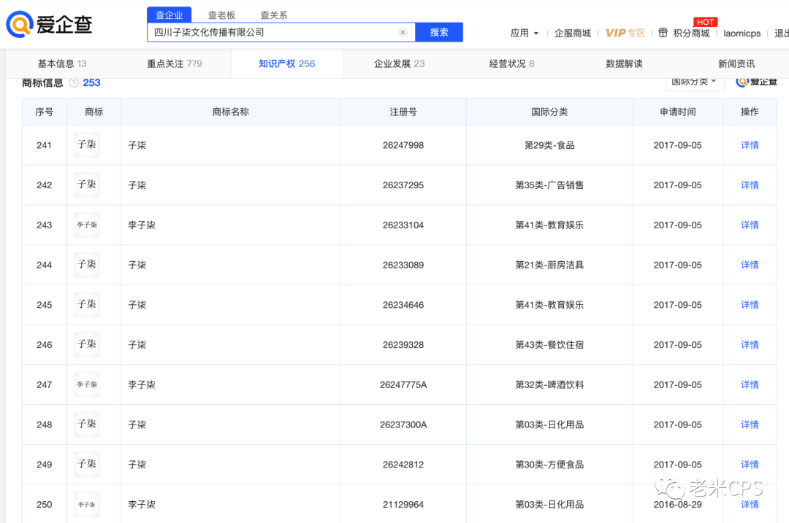789x523 pixels.
Task: Open trademark image thumbnail in row 243
Action: pyautogui.click(x=86, y=225)
